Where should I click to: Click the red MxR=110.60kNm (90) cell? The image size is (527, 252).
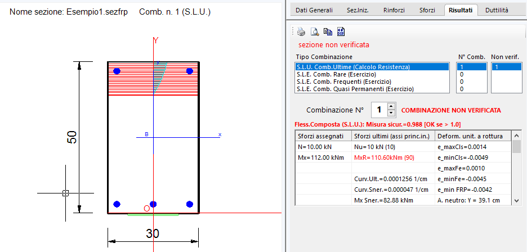(x=393, y=157)
